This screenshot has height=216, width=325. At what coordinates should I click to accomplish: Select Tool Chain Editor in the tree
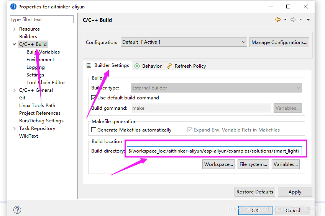point(46,83)
